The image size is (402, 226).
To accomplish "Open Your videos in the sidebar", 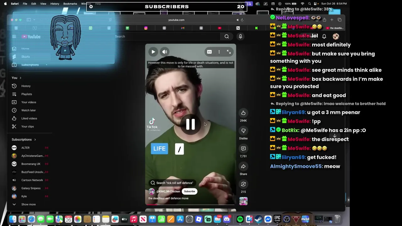I will tap(28, 102).
